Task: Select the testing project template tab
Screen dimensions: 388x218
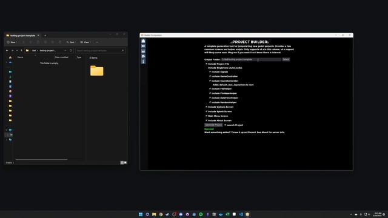Action: [x=22, y=36]
